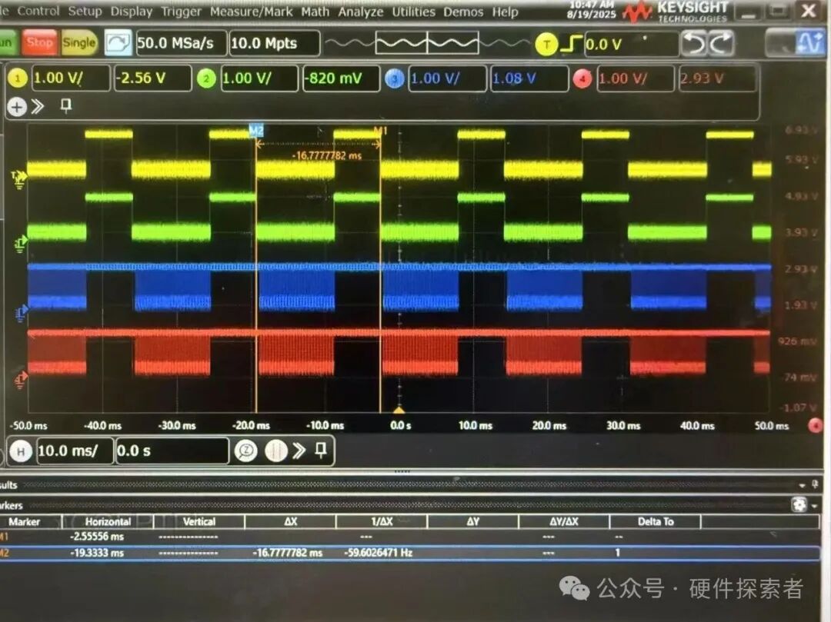Click channel 2 scale 1.00 V/ field
The height and width of the screenshot is (622, 831).
click(259, 78)
